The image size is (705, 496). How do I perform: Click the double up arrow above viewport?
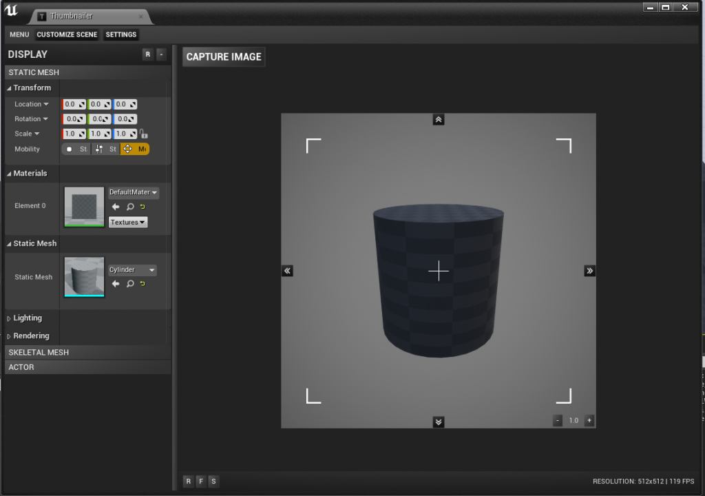click(x=439, y=120)
